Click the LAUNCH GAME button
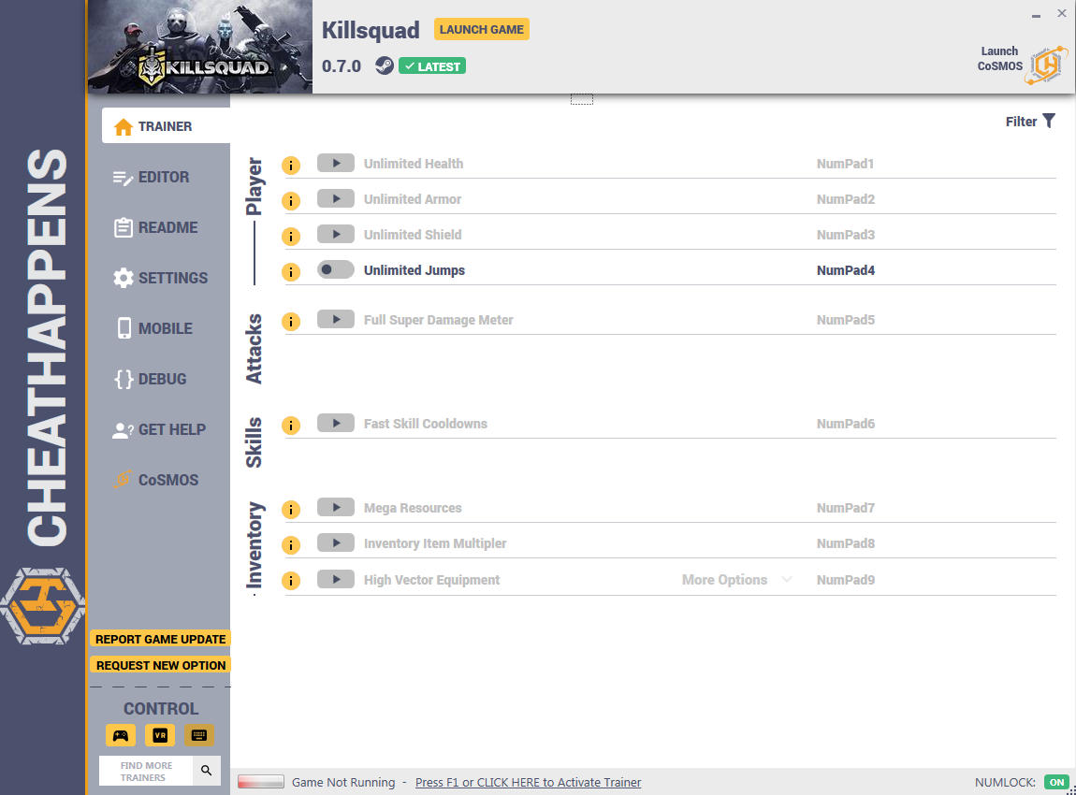Viewport: 1076px width, 795px height. point(482,30)
